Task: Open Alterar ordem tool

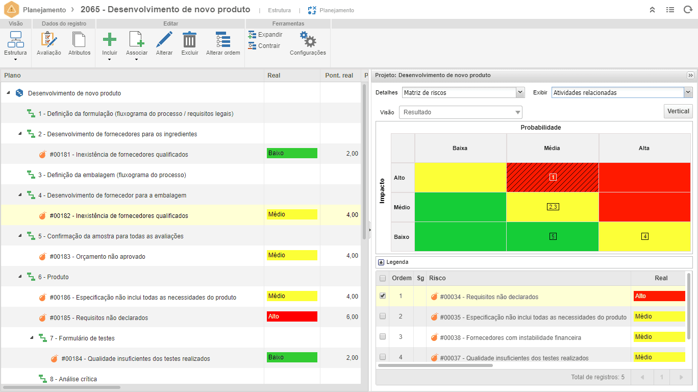Action: point(223,40)
